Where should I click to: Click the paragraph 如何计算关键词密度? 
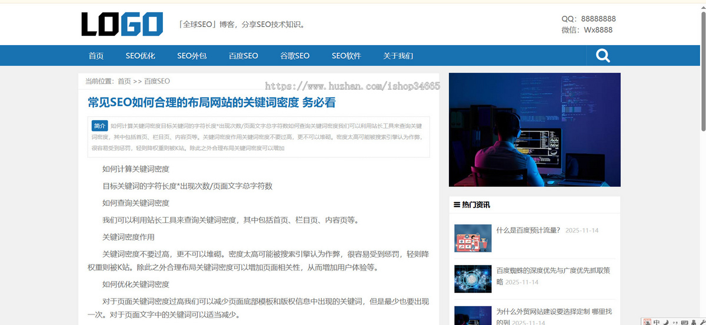pos(136,169)
